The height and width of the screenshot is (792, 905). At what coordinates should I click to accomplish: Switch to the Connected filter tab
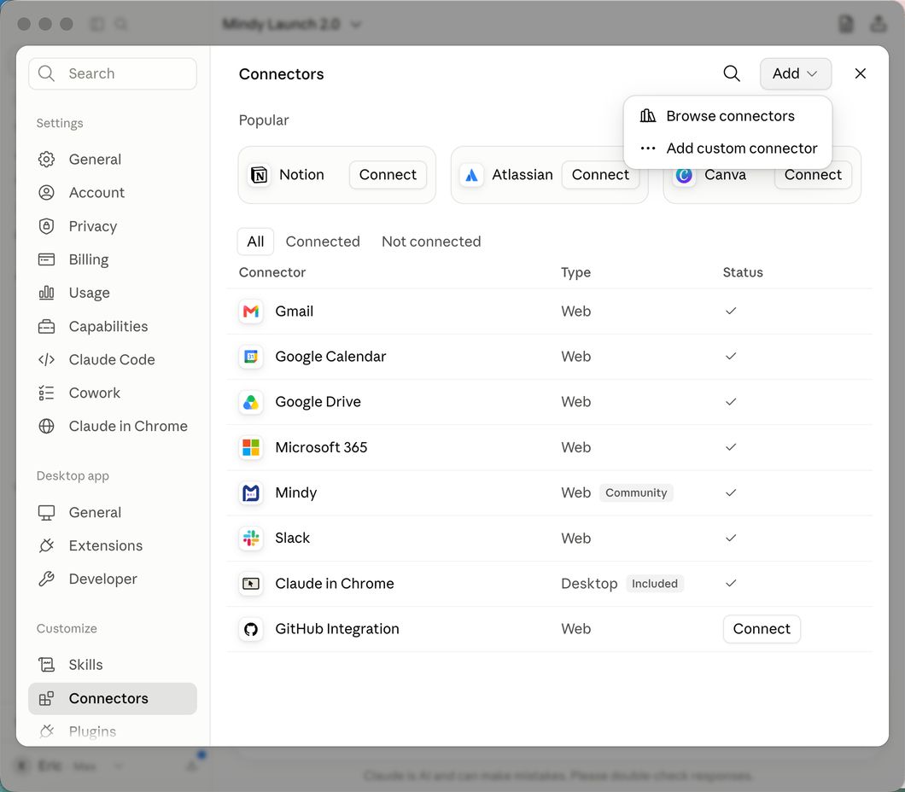pyautogui.click(x=323, y=242)
